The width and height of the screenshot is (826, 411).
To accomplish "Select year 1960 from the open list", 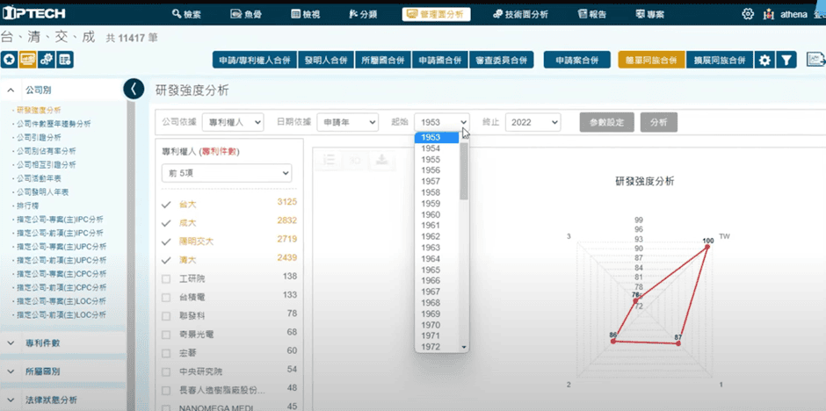I will pos(431,214).
